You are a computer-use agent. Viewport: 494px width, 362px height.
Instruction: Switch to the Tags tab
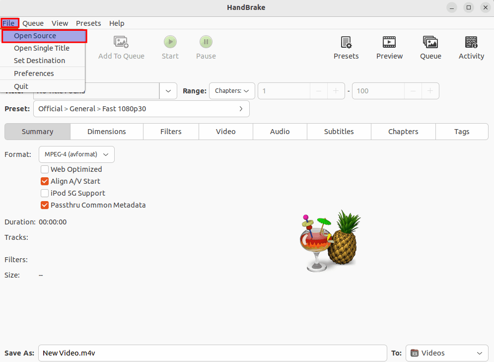462,132
